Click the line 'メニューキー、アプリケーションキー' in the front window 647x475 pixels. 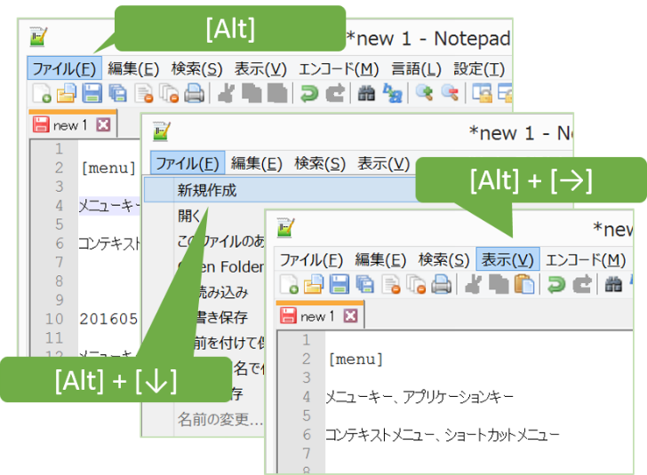(x=419, y=397)
